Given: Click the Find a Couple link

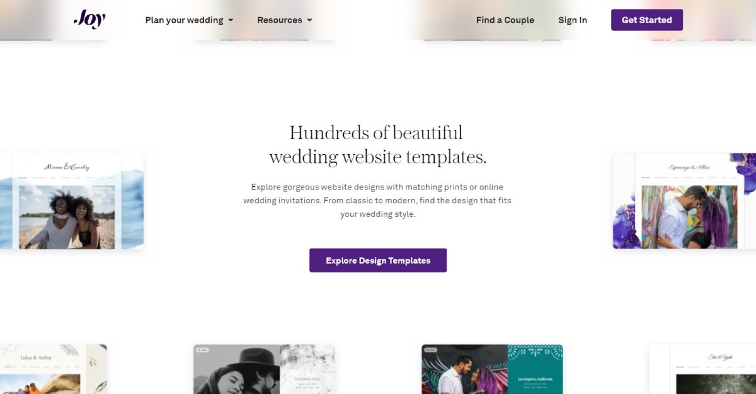Looking at the screenshot, I should click(x=505, y=20).
